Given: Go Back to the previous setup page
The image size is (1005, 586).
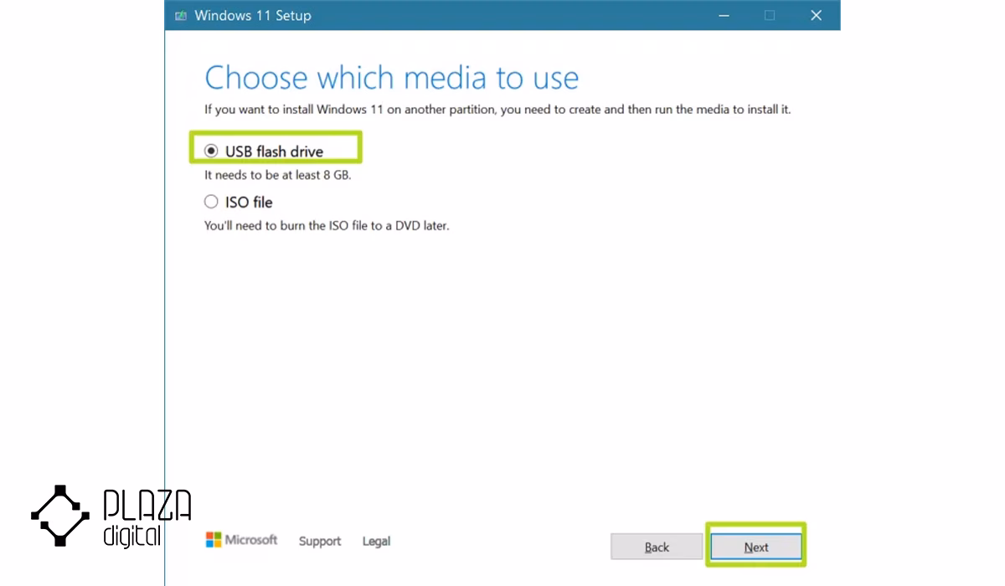Looking at the screenshot, I should click(x=657, y=547).
